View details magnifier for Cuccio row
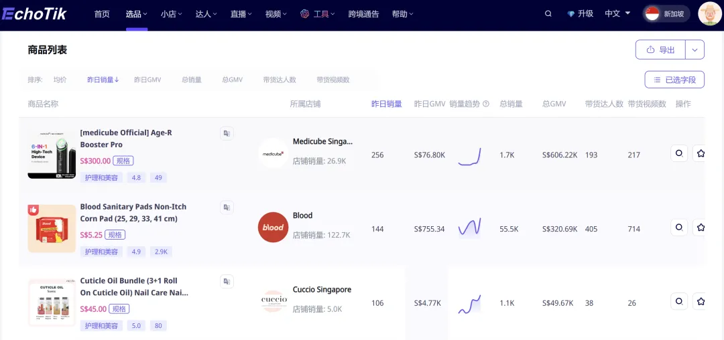The width and height of the screenshot is (724, 340). (679, 302)
